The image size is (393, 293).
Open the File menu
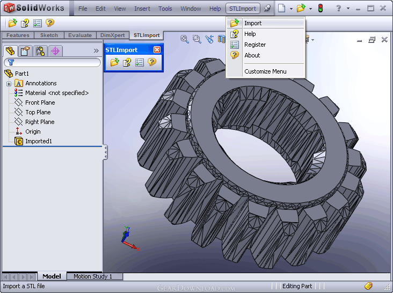tap(83, 9)
